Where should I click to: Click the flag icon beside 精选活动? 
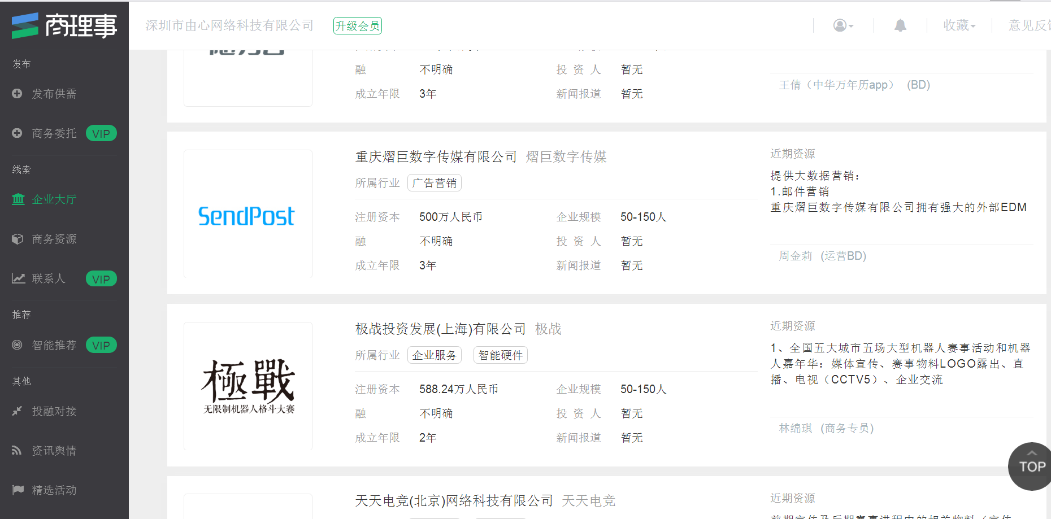[18, 490]
